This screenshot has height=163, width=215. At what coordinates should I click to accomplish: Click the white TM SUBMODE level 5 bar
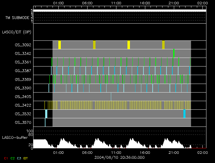(x=119, y=11)
